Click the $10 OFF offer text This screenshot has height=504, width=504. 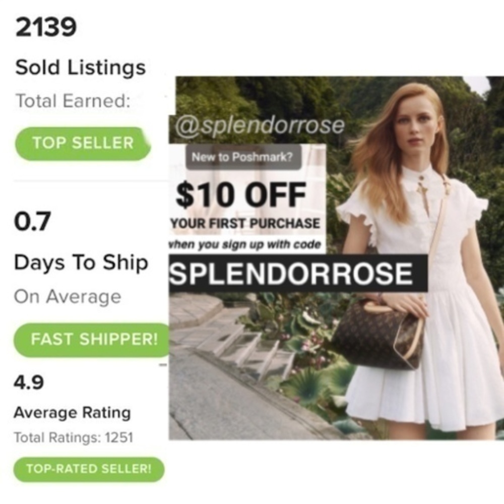click(x=241, y=195)
